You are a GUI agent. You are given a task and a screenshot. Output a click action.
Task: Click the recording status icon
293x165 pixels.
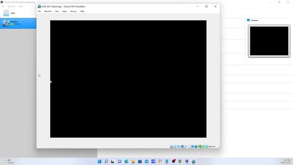coord(196,147)
